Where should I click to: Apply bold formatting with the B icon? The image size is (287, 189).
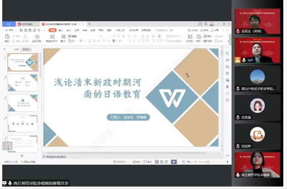click(x=80, y=41)
